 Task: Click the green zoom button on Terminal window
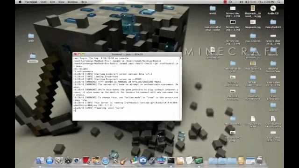[83, 54]
